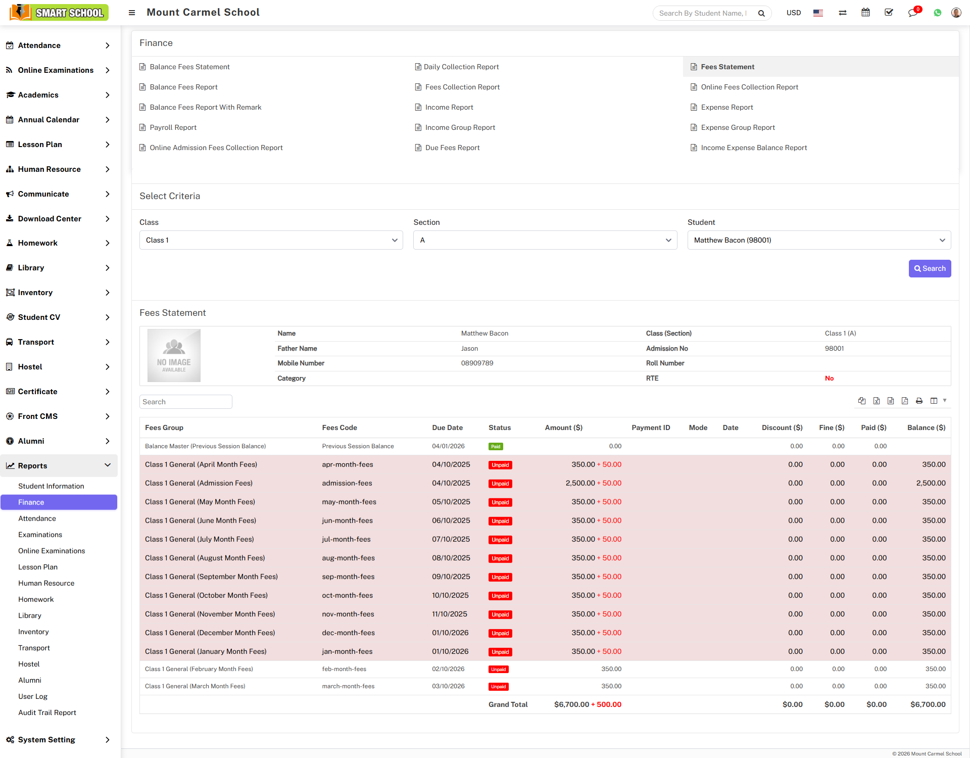Click the table Search input field

pos(185,402)
